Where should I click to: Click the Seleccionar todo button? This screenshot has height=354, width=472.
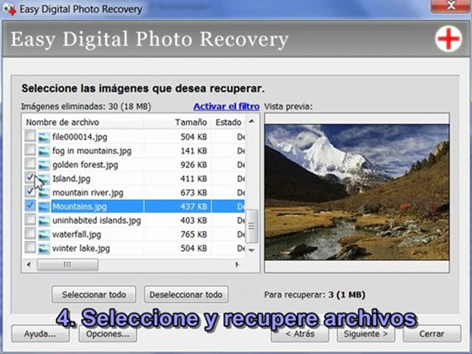coord(93,295)
